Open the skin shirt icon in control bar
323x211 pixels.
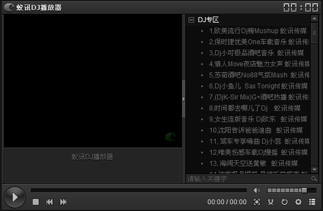point(270,202)
